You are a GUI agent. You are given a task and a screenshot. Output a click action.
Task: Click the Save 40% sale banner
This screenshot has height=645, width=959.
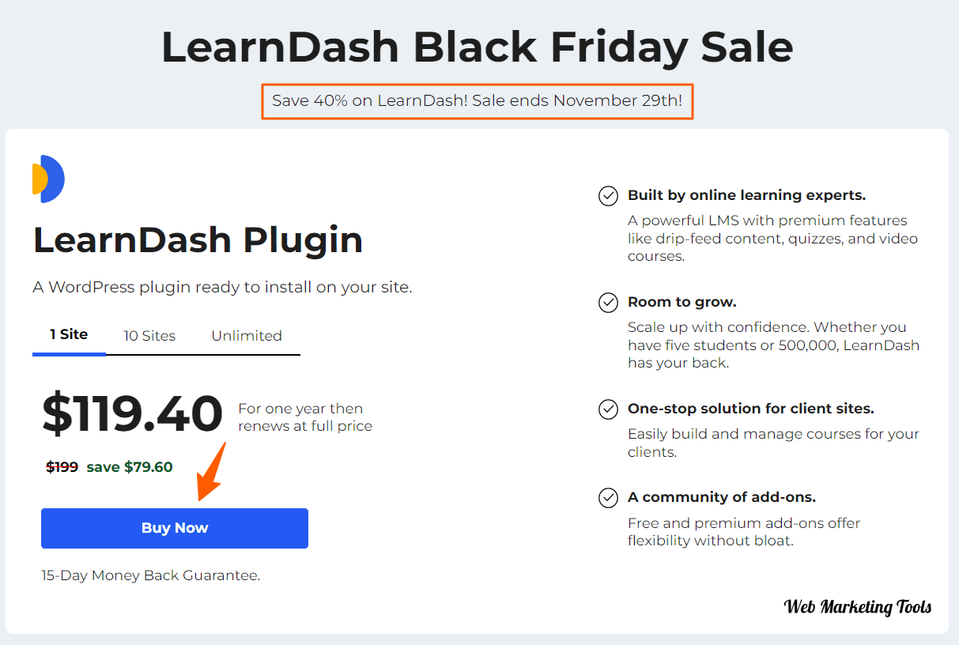(x=478, y=101)
